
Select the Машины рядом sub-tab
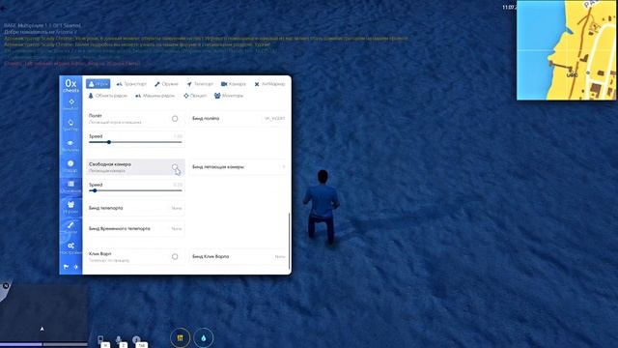(x=154, y=96)
